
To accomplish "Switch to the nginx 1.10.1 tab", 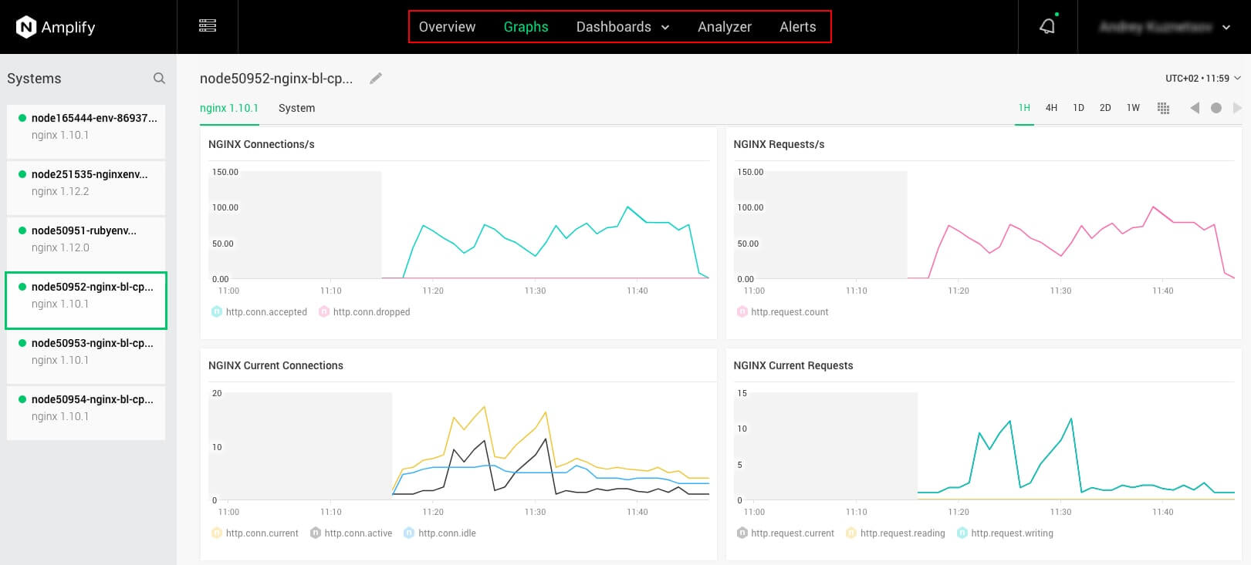I will coord(229,108).
